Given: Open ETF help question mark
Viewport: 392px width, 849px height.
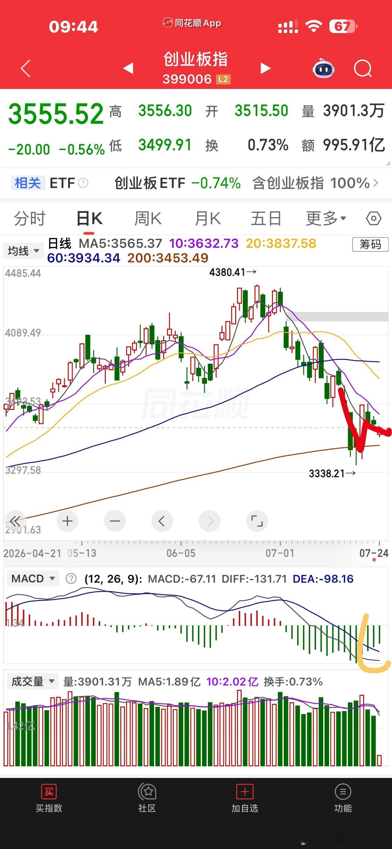Looking at the screenshot, I should (x=83, y=183).
